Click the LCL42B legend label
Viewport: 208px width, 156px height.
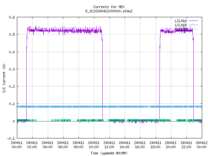(181, 29)
